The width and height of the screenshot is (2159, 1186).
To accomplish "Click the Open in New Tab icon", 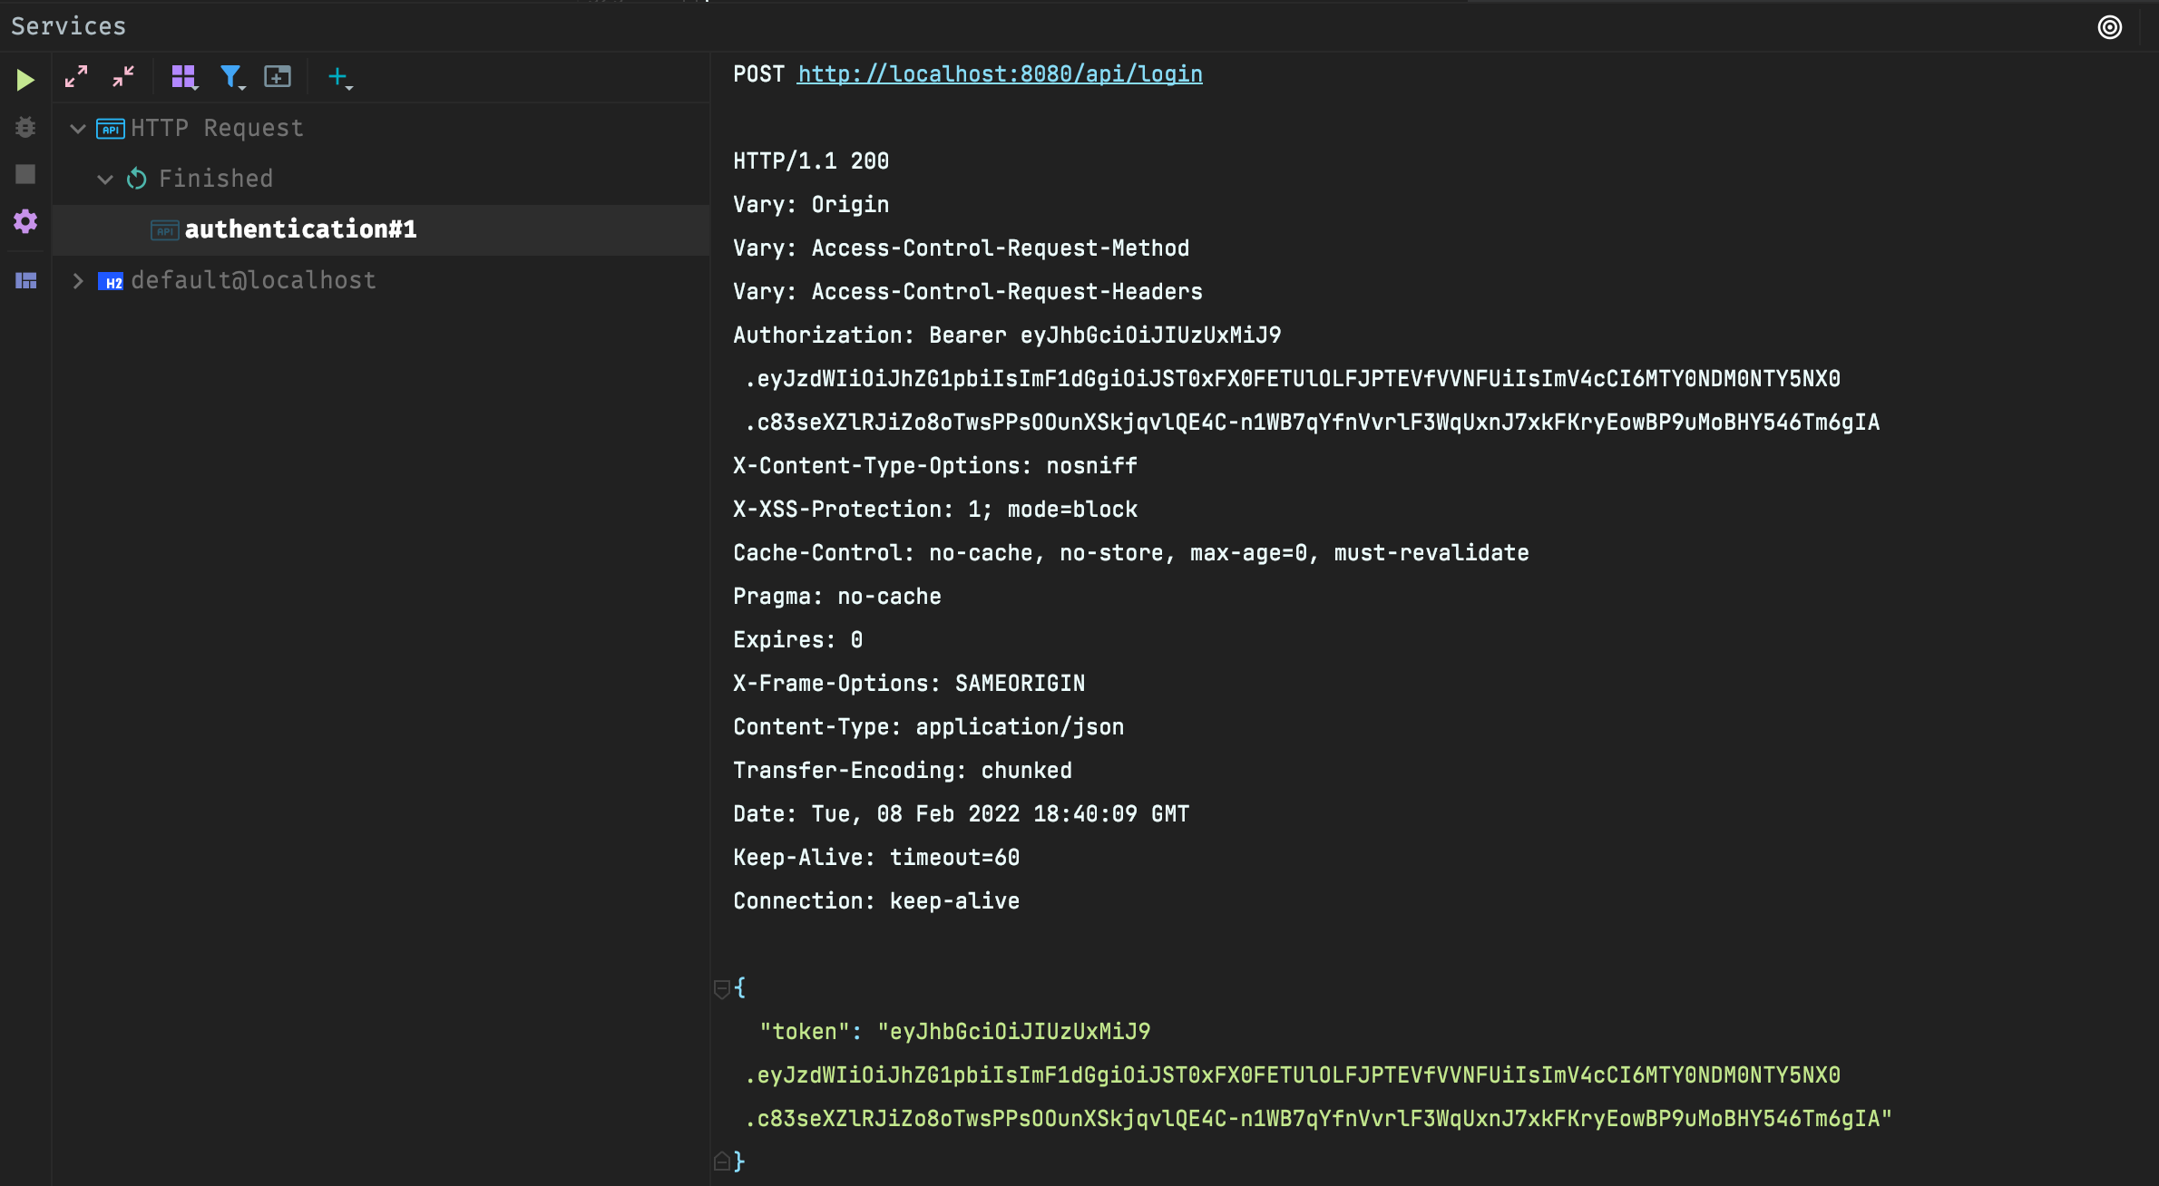I will pos(278,77).
